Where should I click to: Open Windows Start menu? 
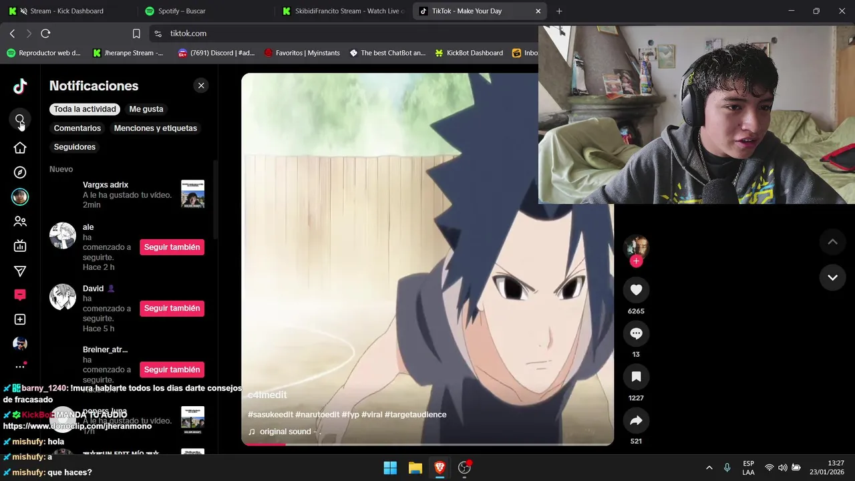tap(390, 468)
